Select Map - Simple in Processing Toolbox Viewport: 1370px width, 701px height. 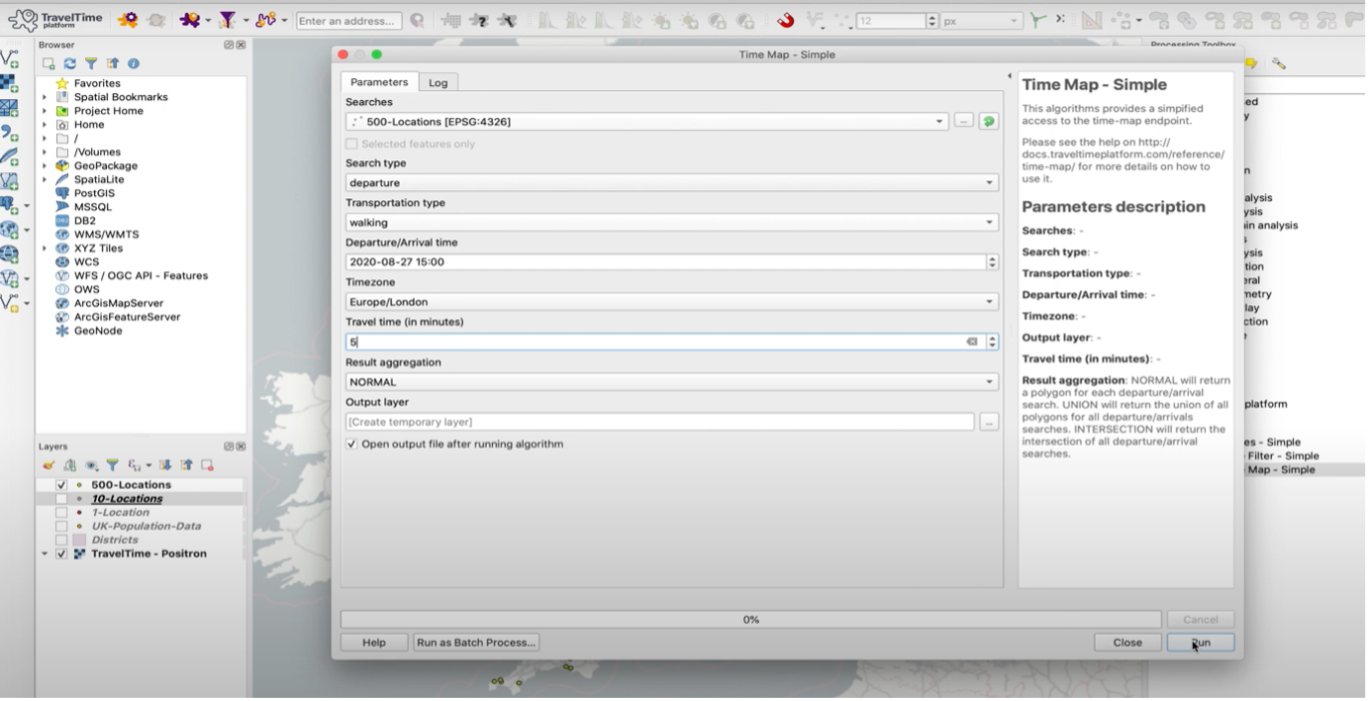click(x=1281, y=470)
